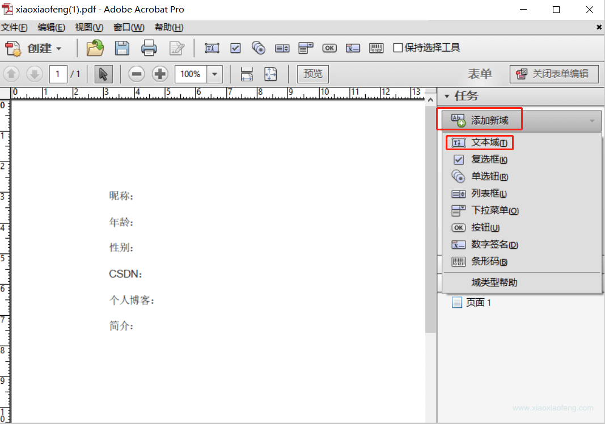Choose 按钮(U) from the menu

pyautogui.click(x=522, y=227)
